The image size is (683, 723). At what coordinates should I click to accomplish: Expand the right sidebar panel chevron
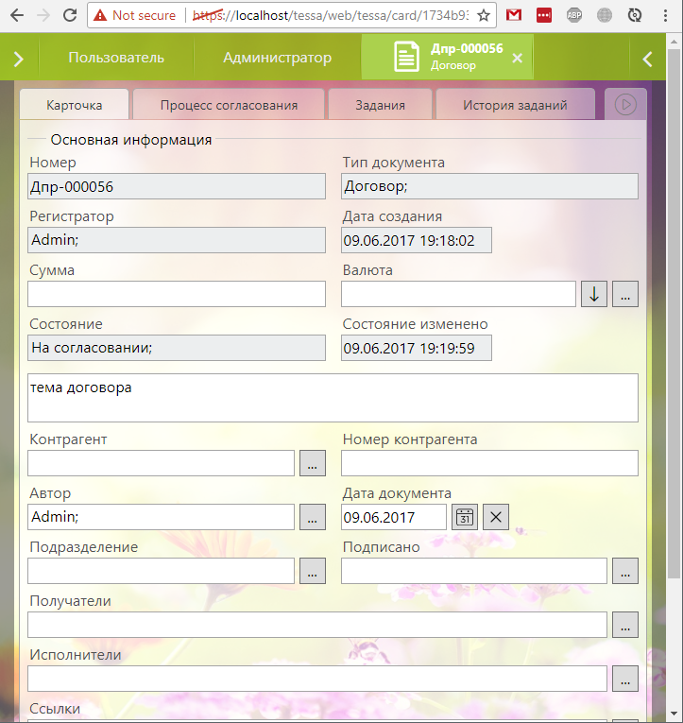click(647, 59)
